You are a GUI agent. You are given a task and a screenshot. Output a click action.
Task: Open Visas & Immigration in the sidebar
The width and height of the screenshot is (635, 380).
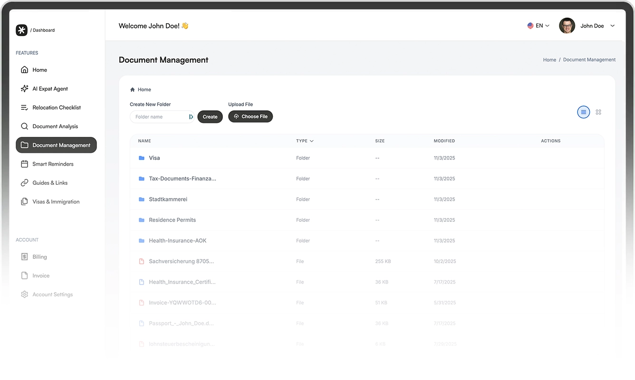[x=56, y=201]
